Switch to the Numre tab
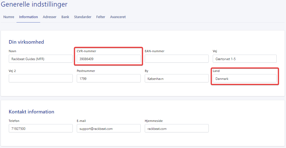This screenshot has height=148, width=286. [9, 17]
